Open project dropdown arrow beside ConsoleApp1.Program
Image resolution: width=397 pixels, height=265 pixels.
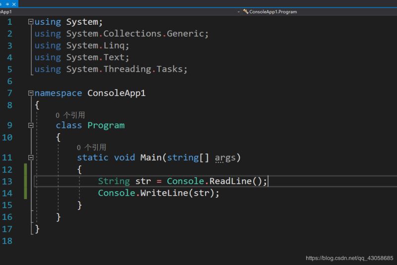pyautogui.click(x=239, y=12)
